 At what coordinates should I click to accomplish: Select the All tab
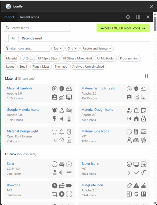pos(14,38)
